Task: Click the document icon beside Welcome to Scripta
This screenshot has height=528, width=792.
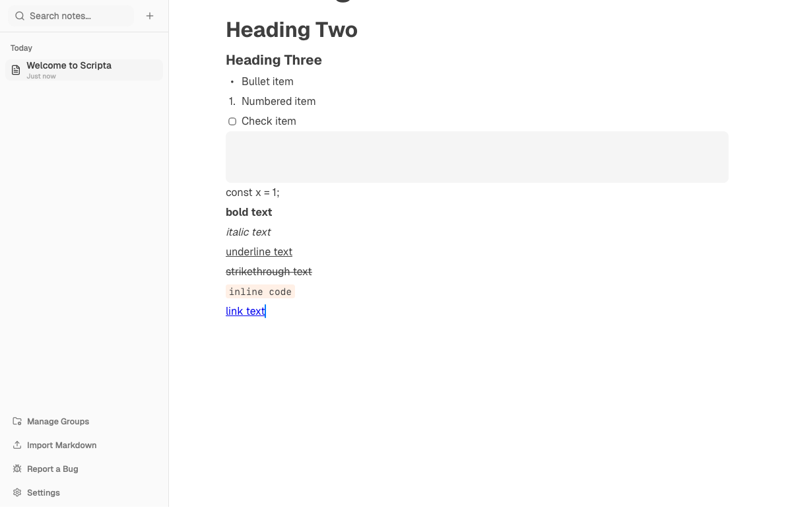Action: click(x=15, y=69)
